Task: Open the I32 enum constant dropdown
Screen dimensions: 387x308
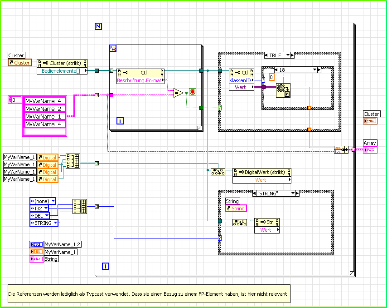Action: click(46, 209)
